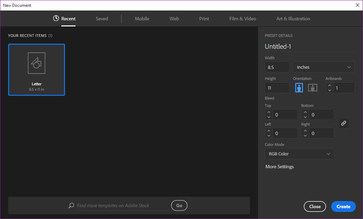Screen dimensions: 363x219
Task: Switch to the Print tab
Action: point(204,19)
